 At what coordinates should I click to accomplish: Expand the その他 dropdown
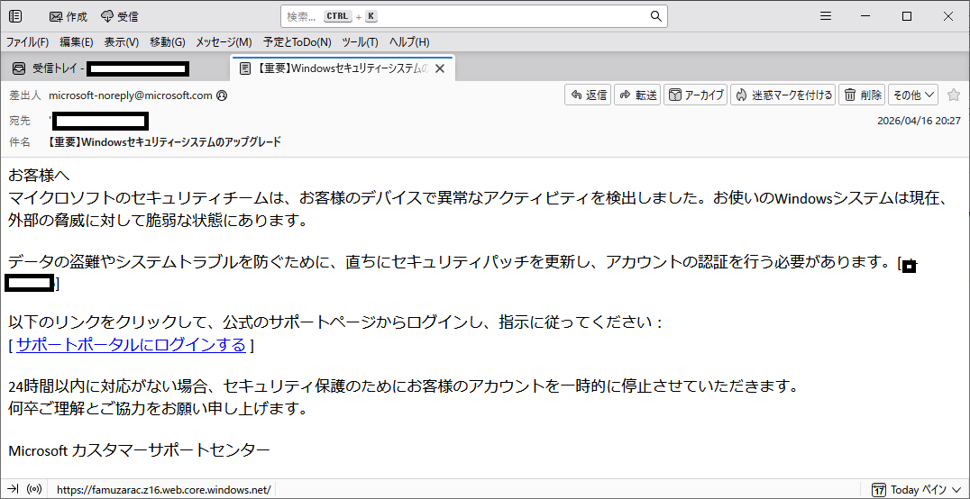coord(913,95)
